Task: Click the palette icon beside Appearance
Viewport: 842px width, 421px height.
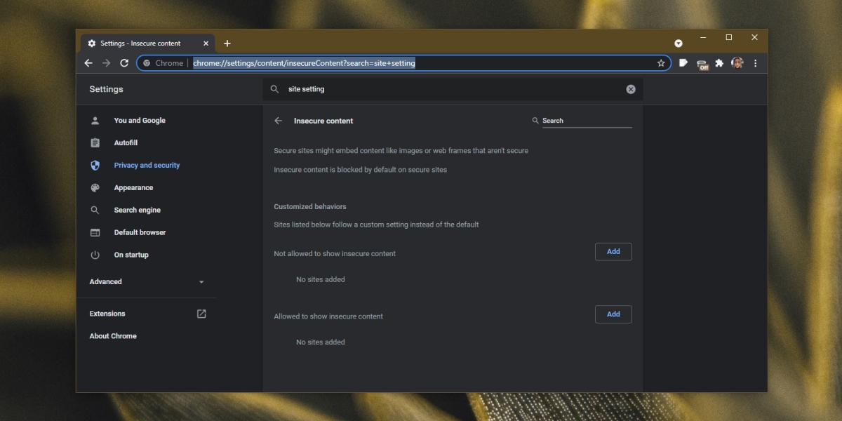Action: point(95,188)
